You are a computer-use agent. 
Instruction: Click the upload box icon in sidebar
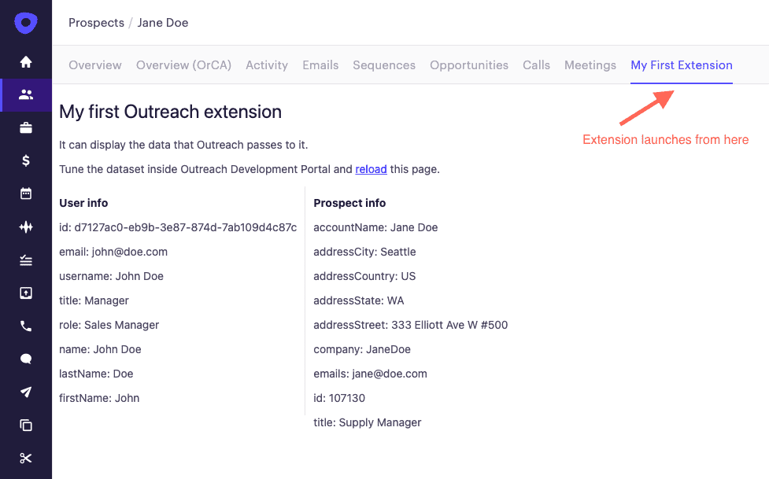click(26, 293)
